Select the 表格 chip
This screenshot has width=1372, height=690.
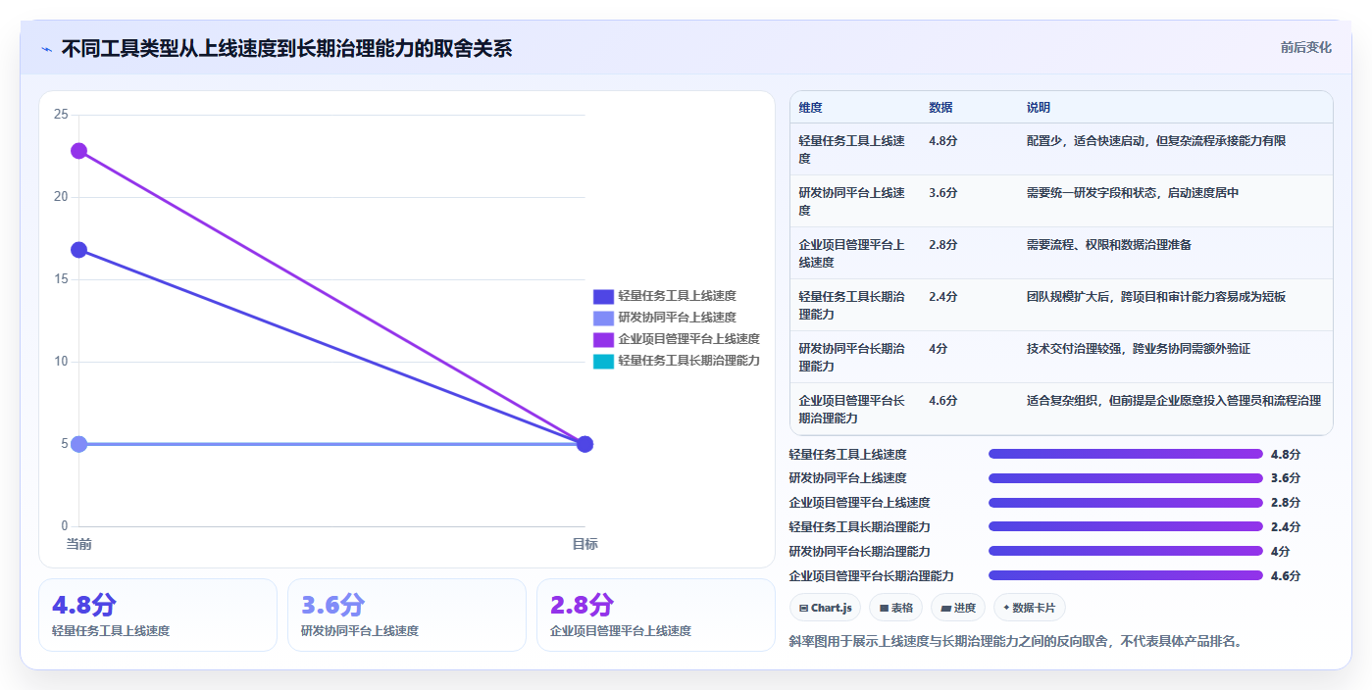(895, 608)
